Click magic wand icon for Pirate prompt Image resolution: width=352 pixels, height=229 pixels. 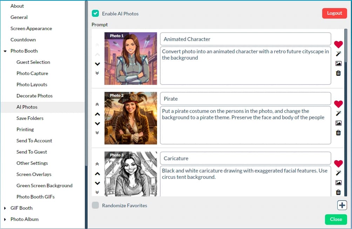coord(338,113)
